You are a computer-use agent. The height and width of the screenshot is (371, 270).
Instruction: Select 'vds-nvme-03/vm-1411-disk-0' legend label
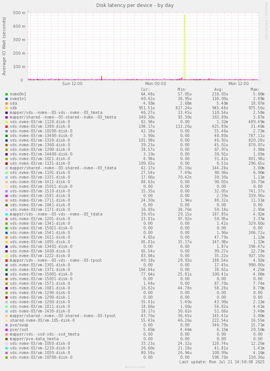(x=40, y=182)
